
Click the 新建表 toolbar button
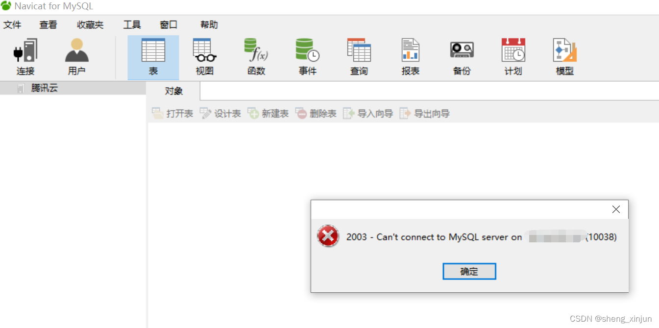(268, 114)
